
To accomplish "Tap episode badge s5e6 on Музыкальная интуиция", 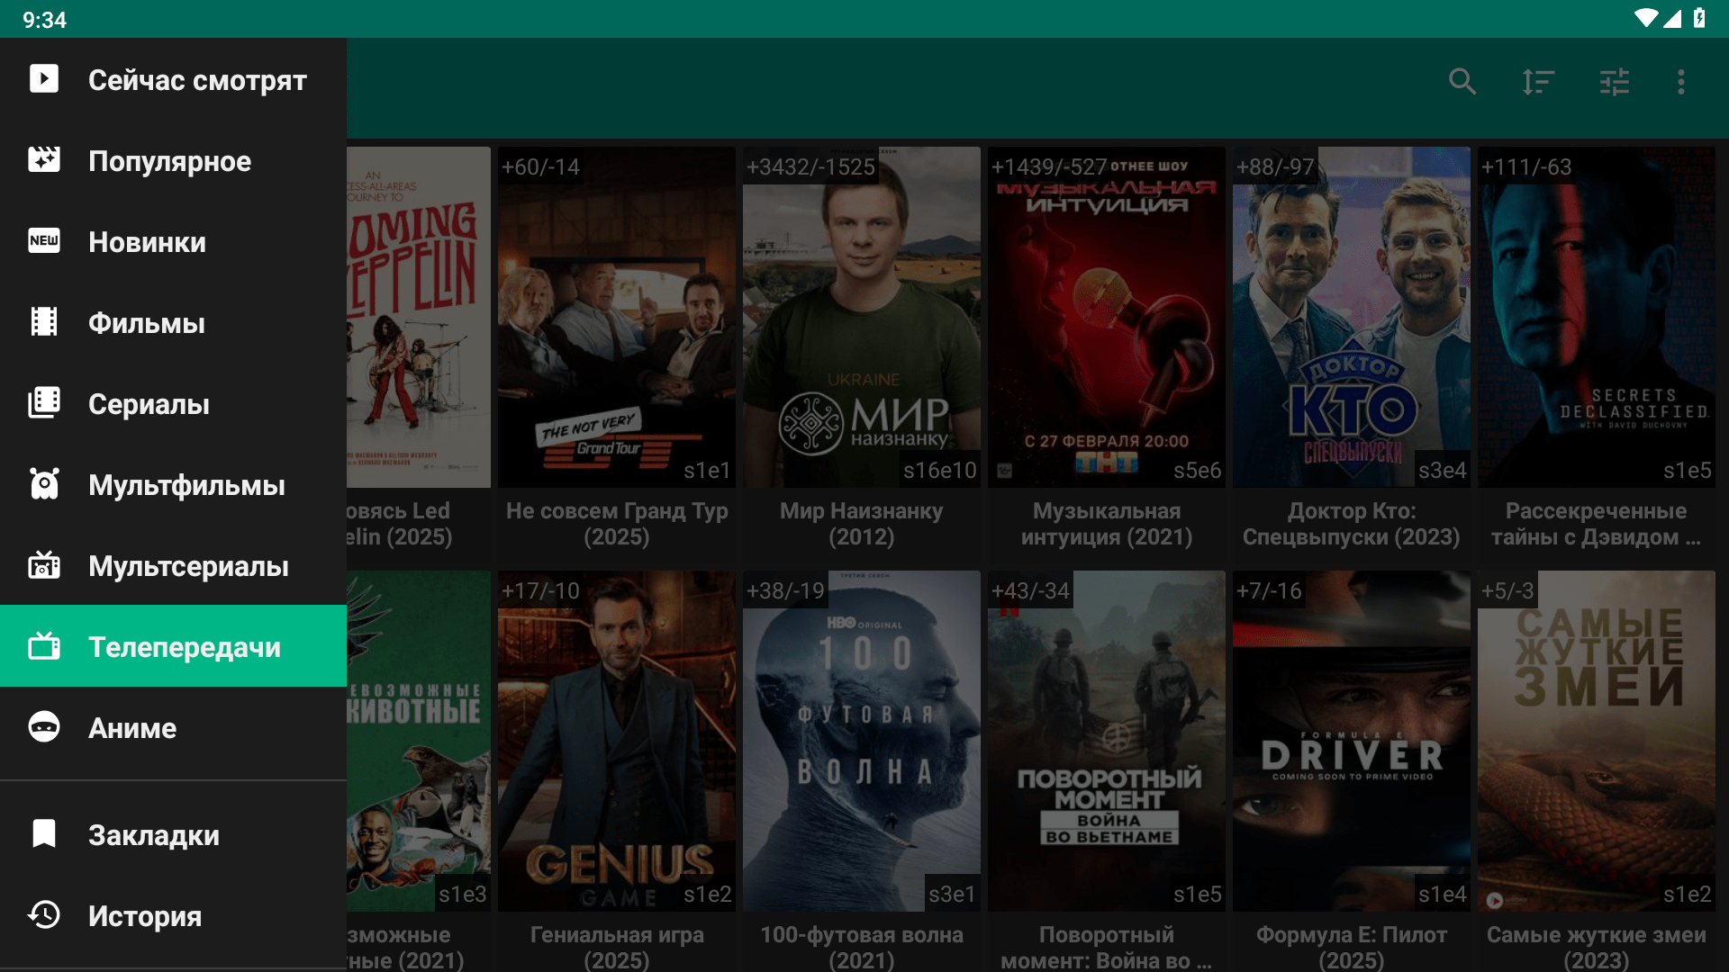I will pyautogui.click(x=1198, y=470).
